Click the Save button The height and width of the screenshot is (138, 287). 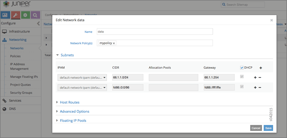tap(268, 128)
